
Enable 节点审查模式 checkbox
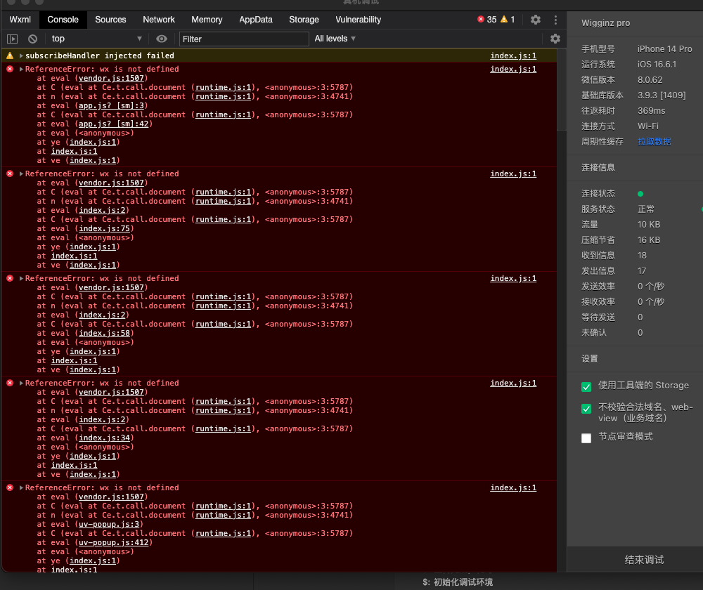[586, 438]
